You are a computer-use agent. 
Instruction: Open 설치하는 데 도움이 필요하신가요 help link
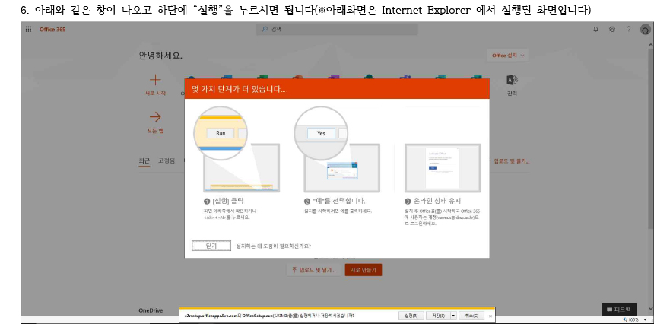click(x=273, y=246)
